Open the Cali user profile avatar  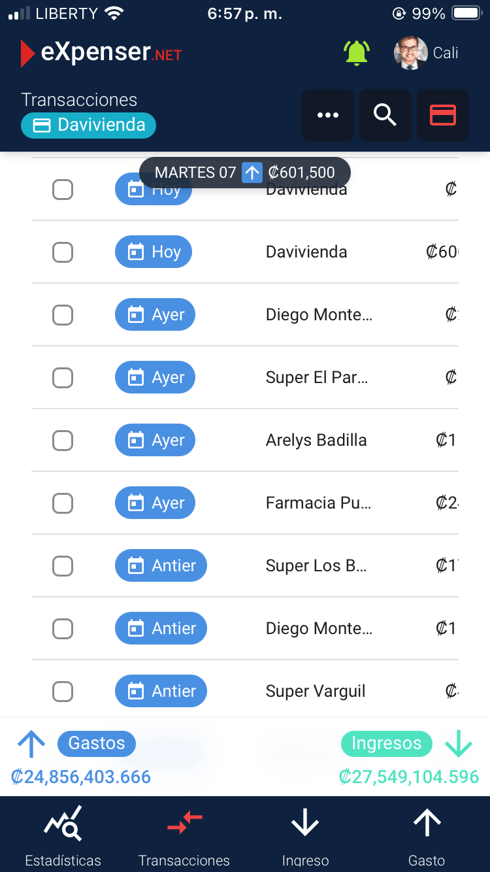411,53
